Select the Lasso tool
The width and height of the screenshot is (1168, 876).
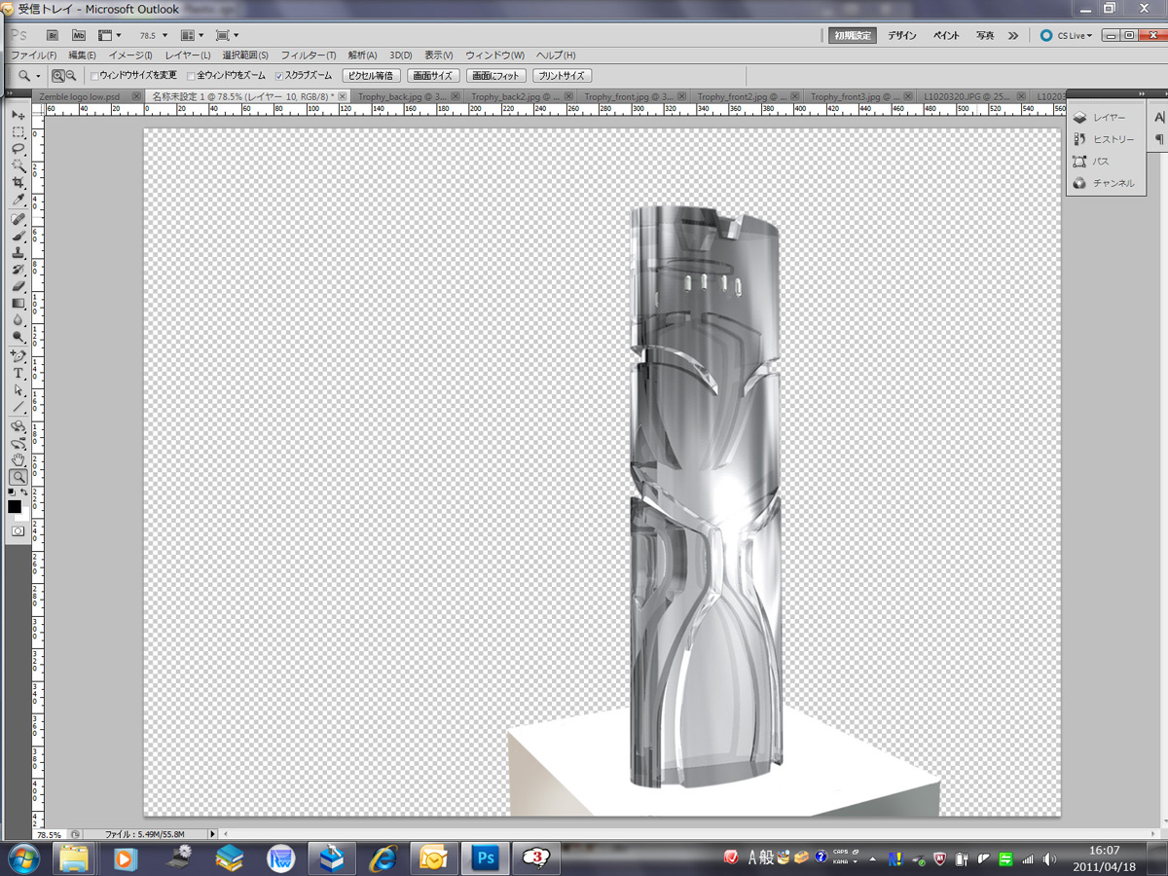click(x=18, y=149)
